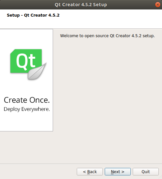Click the green Qt logo image
The width and height of the screenshot is (162, 179).
pos(29,65)
